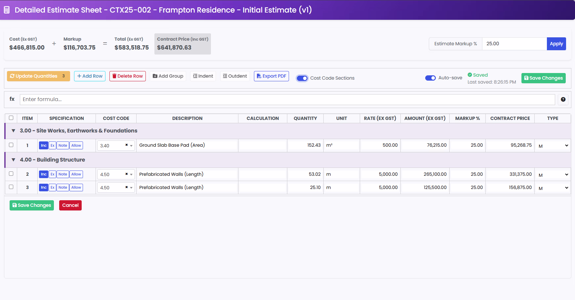Collapse section 3.00 Site Works

pos(14,131)
